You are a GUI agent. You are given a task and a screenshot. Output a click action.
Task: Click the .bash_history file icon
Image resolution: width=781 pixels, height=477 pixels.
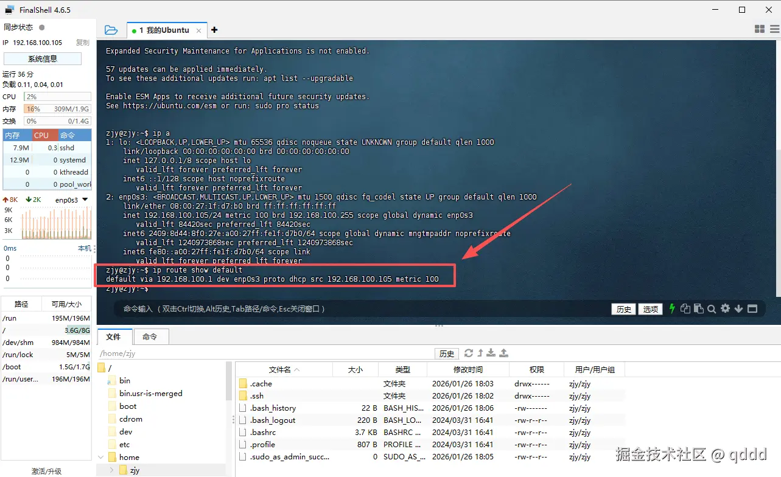pyautogui.click(x=243, y=408)
